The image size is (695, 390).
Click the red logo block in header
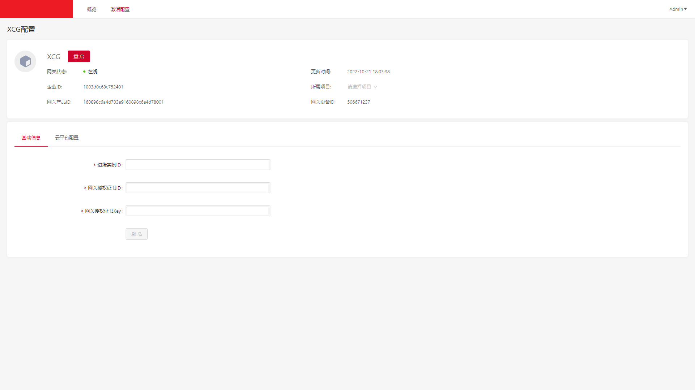[x=36, y=9]
